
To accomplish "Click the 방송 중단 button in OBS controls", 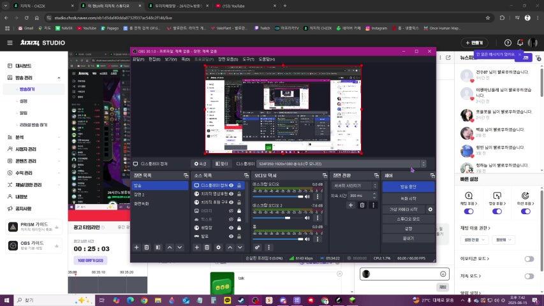I will point(408,187).
